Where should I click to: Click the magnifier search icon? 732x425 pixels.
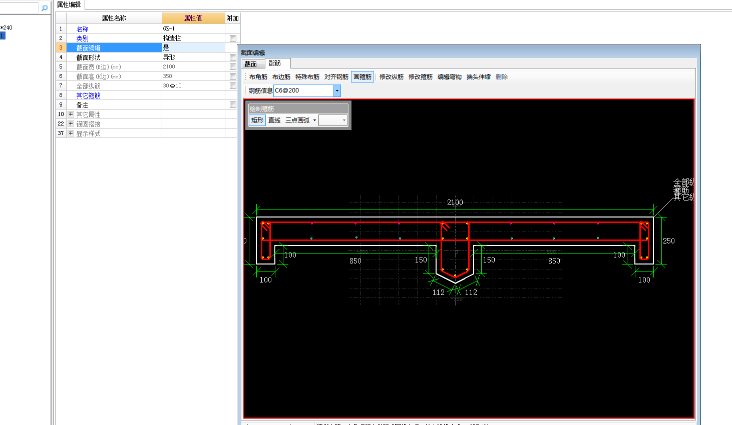[x=44, y=7]
